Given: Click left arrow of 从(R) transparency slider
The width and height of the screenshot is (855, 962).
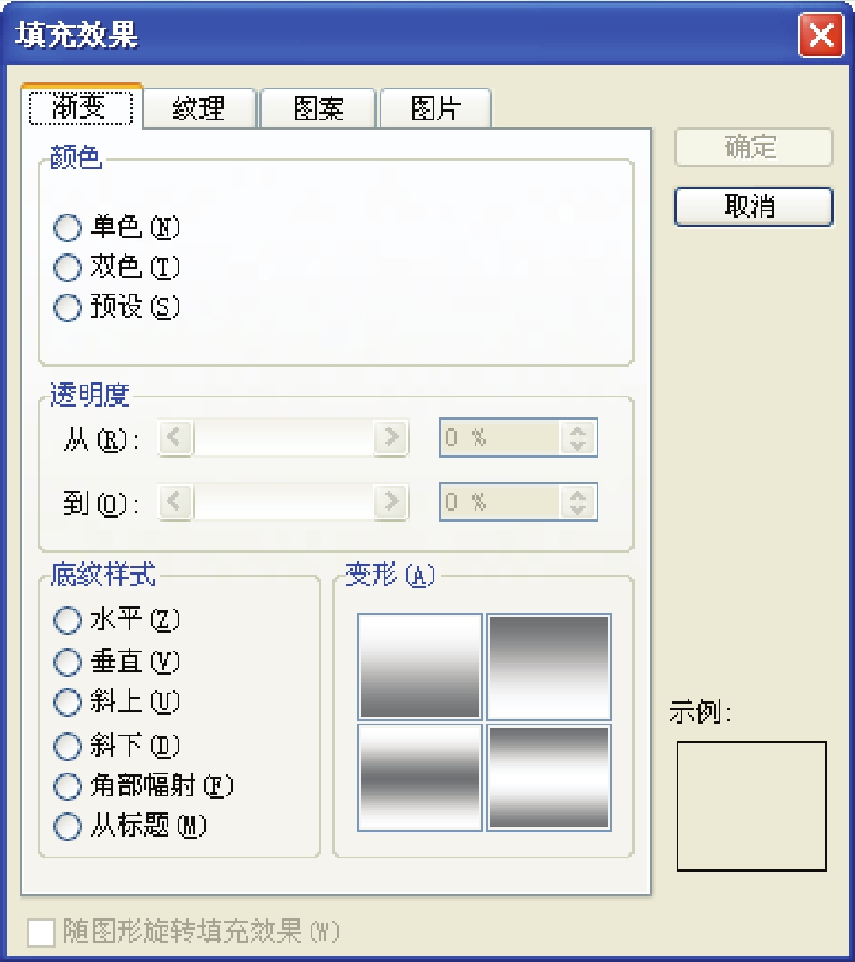Looking at the screenshot, I should [175, 438].
